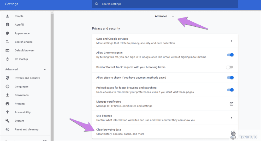Click the System wrench icon
The height and width of the screenshot is (141, 261).
(7, 121)
